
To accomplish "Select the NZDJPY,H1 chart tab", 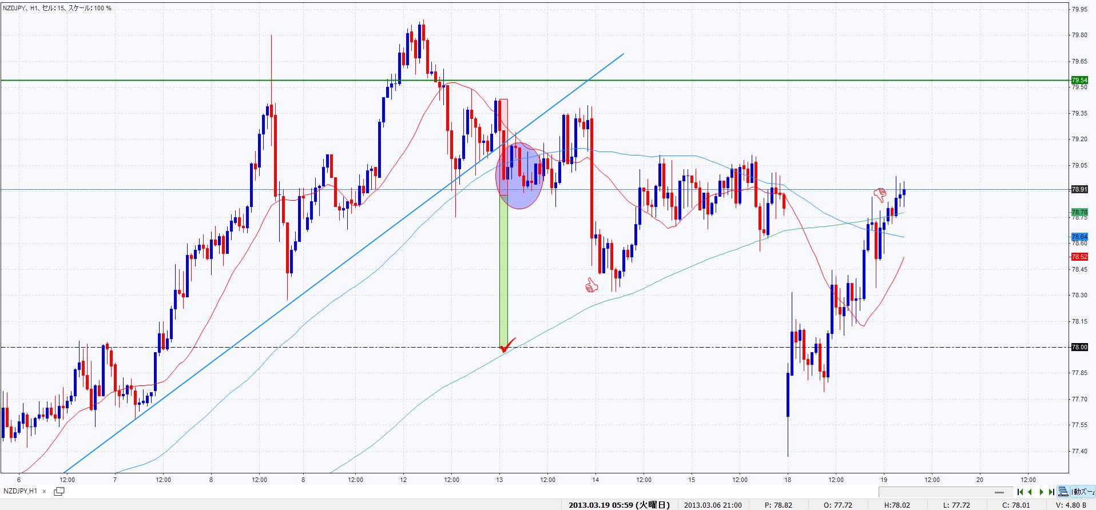I will (21, 491).
